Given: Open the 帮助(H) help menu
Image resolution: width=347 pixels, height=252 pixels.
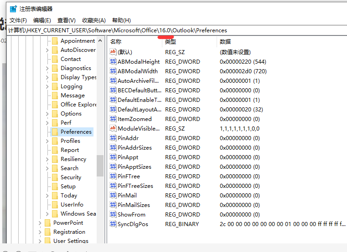Looking at the screenshot, I should pyautogui.click(x=121, y=20).
